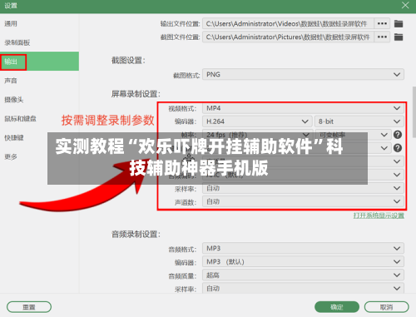Click the output file location path field
The width and height of the screenshot is (416, 317).
pyautogui.click(x=288, y=24)
